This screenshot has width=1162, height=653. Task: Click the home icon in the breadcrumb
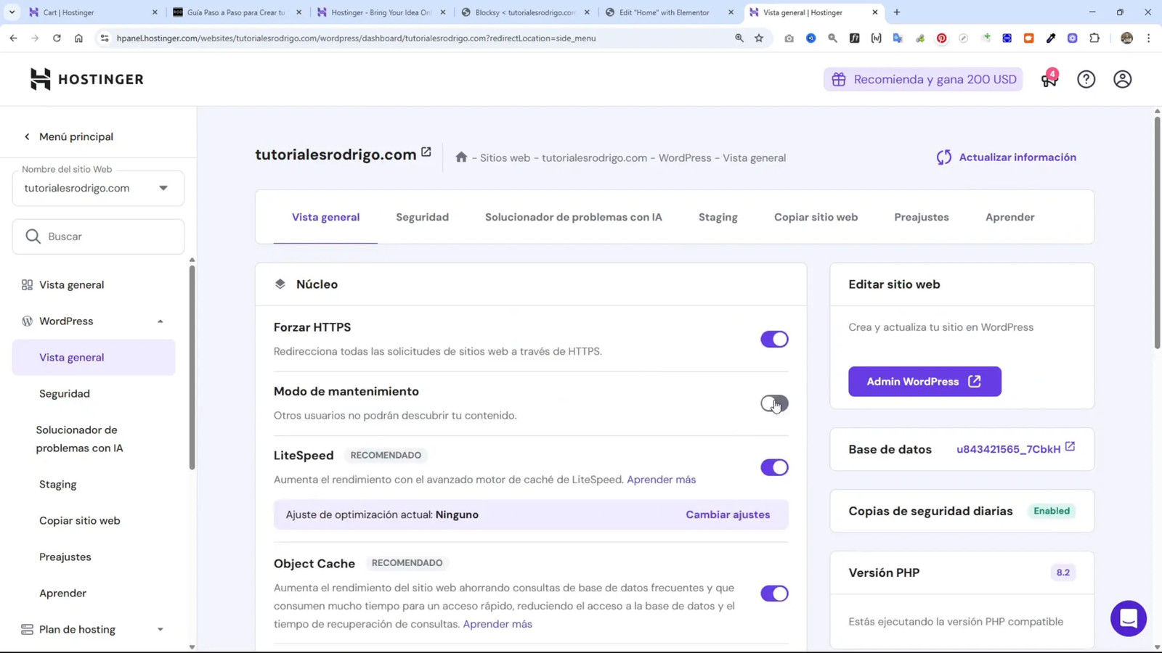pos(461,157)
